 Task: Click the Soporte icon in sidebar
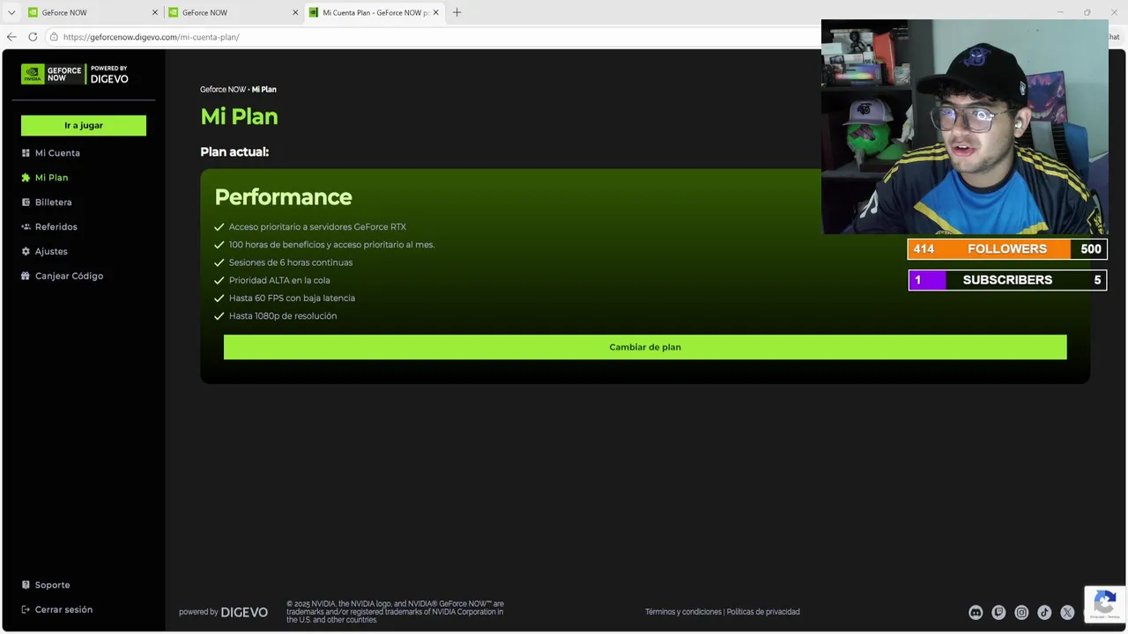(x=26, y=585)
